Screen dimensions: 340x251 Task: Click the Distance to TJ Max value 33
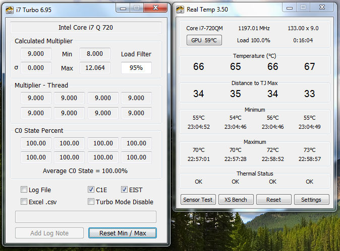(x=309, y=94)
